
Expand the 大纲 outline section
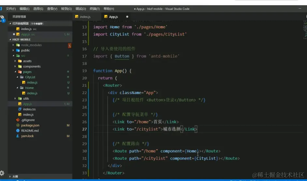pos(10,176)
